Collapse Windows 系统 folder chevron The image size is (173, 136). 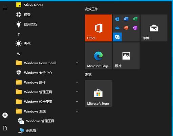[77, 111]
